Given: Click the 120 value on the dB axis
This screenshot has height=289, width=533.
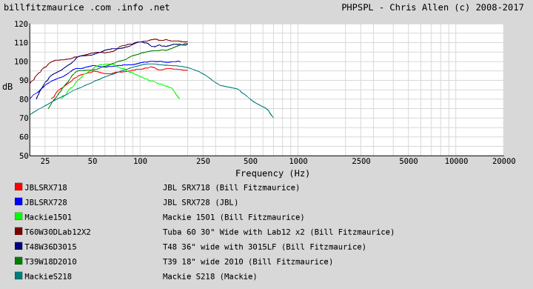Looking at the screenshot, I should [x=21, y=24].
